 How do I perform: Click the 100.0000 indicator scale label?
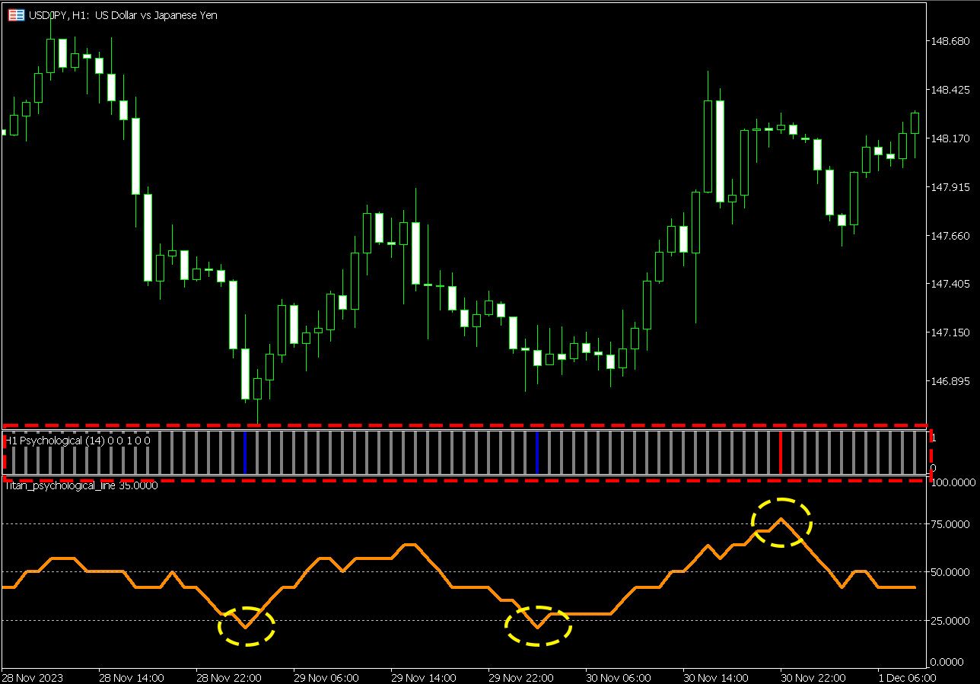coord(953,482)
